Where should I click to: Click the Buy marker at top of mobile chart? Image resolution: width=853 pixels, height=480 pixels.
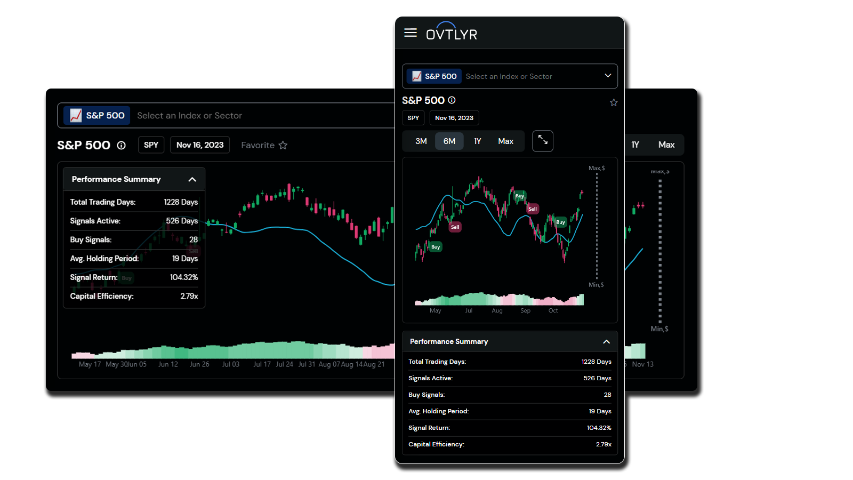click(520, 196)
